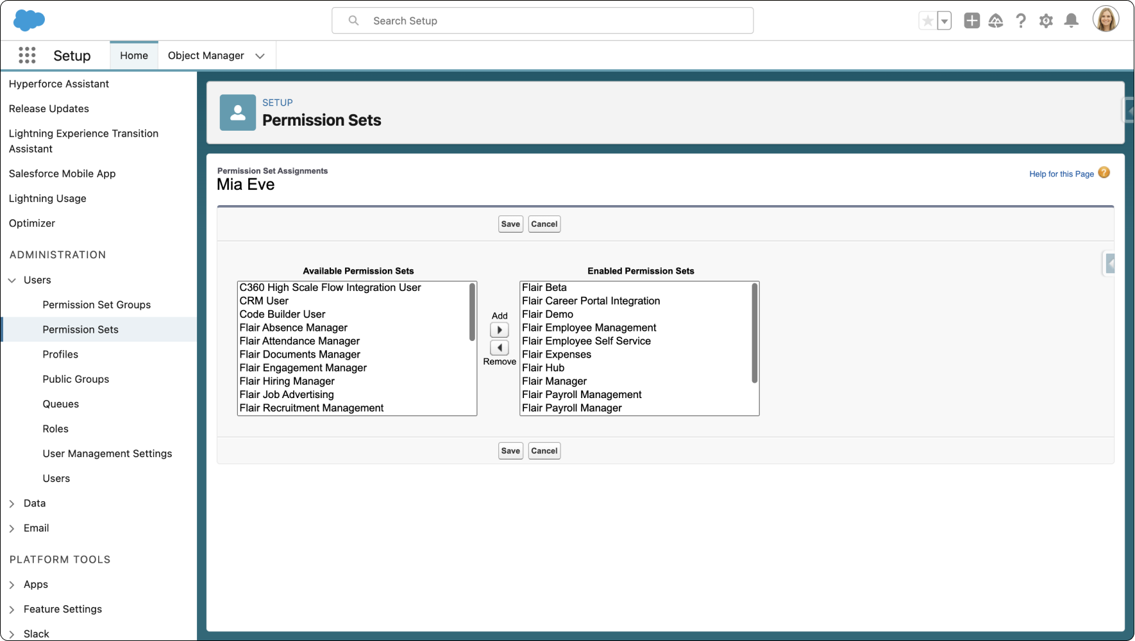The width and height of the screenshot is (1135, 641).
Task: Click the Global Actions plus icon
Action: [971, 20]
